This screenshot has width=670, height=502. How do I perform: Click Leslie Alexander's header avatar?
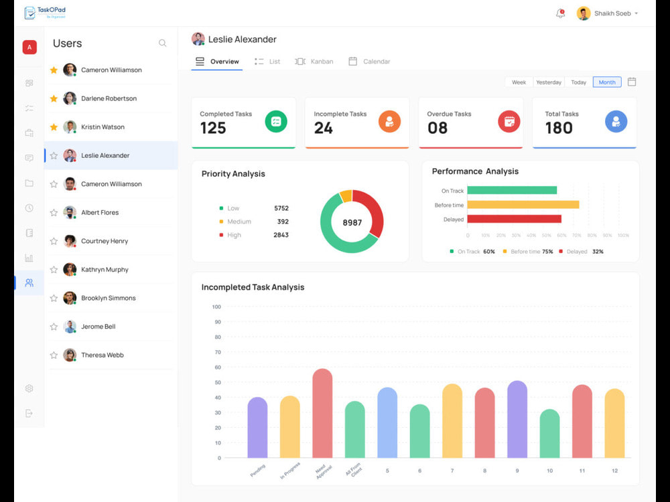(198, 39)
